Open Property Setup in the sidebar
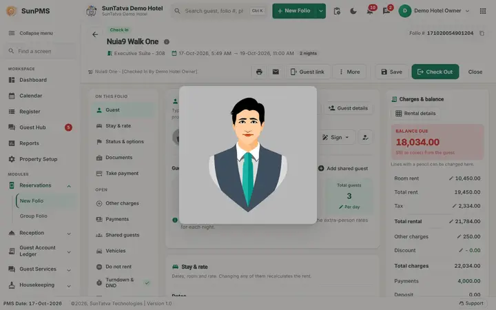496x310 pixels. [x=40, y=159]
